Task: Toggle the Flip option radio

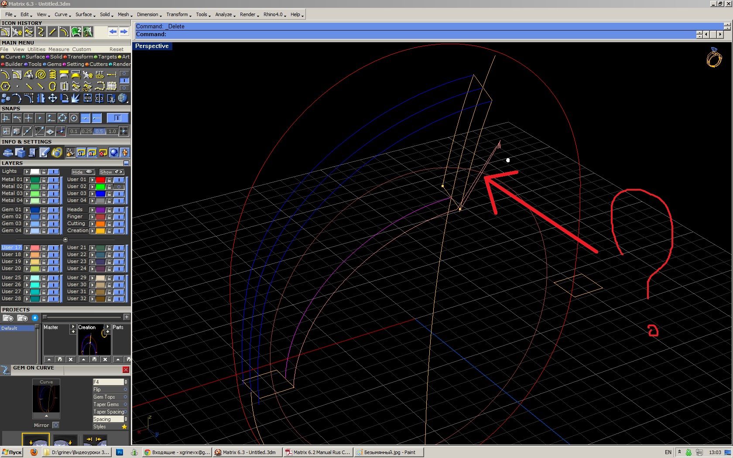Action: (125, 390)
